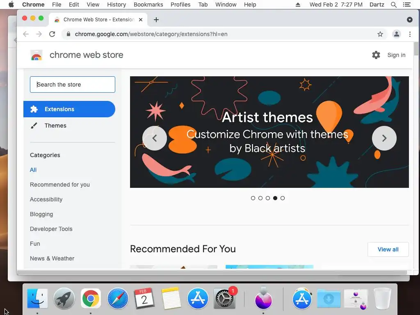
Task: Open the News & Weather category
Action: 52,258
